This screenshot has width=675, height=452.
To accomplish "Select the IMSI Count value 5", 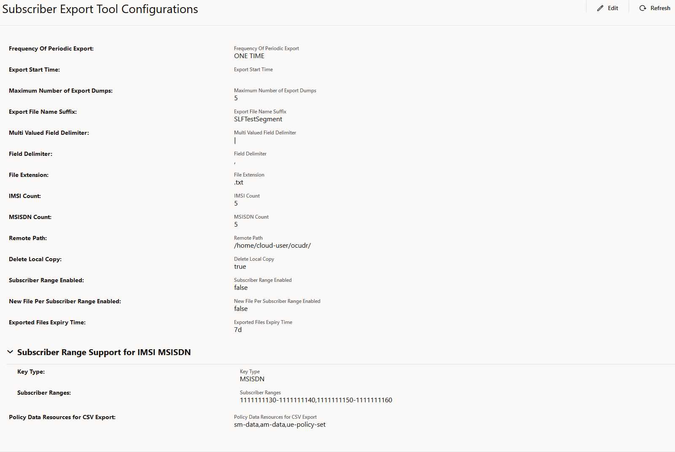I will [x=236, y=203].
